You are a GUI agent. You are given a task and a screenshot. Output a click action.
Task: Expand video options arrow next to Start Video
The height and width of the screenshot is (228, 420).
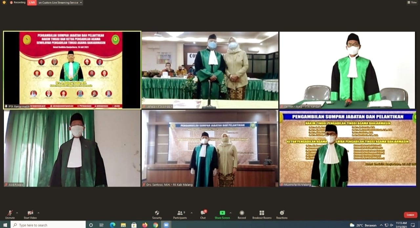pyautogui.click(x=38, y=213)
